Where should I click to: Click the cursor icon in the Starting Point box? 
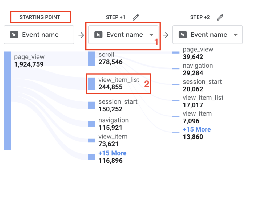pos(14,35)
